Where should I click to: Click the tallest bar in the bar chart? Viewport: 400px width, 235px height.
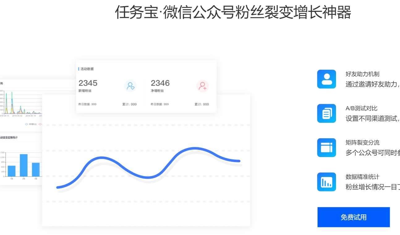pyautogui.click(x=24, y=165)
